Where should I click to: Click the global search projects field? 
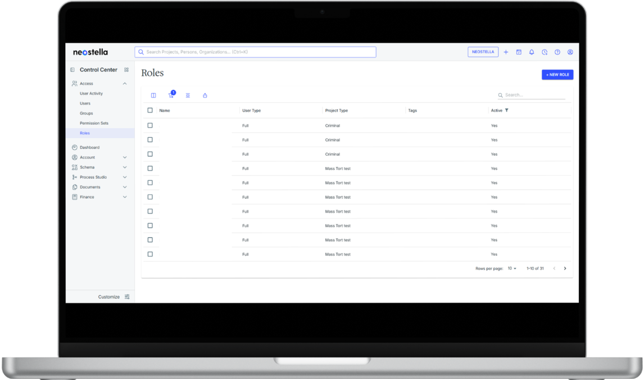(255, 52)
